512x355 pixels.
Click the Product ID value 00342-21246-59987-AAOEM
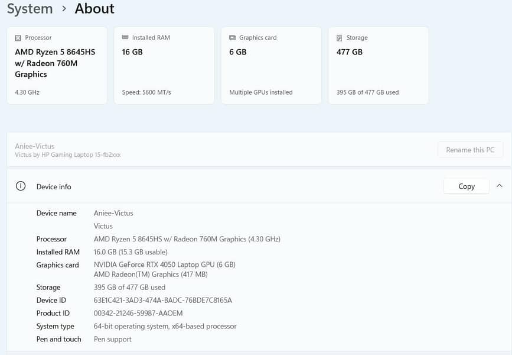coord(138,313)
